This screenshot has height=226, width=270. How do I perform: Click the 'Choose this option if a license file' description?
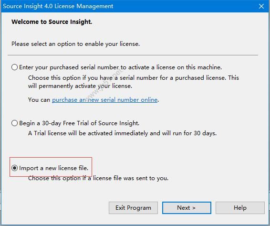coord(98,178)
